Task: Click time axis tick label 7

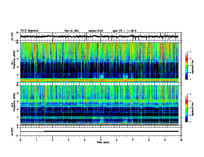Action: point(133,140)
